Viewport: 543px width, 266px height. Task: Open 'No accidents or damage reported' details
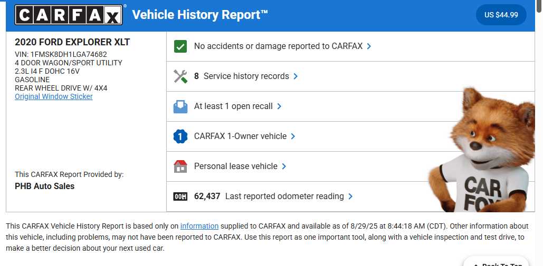(278, 46)
